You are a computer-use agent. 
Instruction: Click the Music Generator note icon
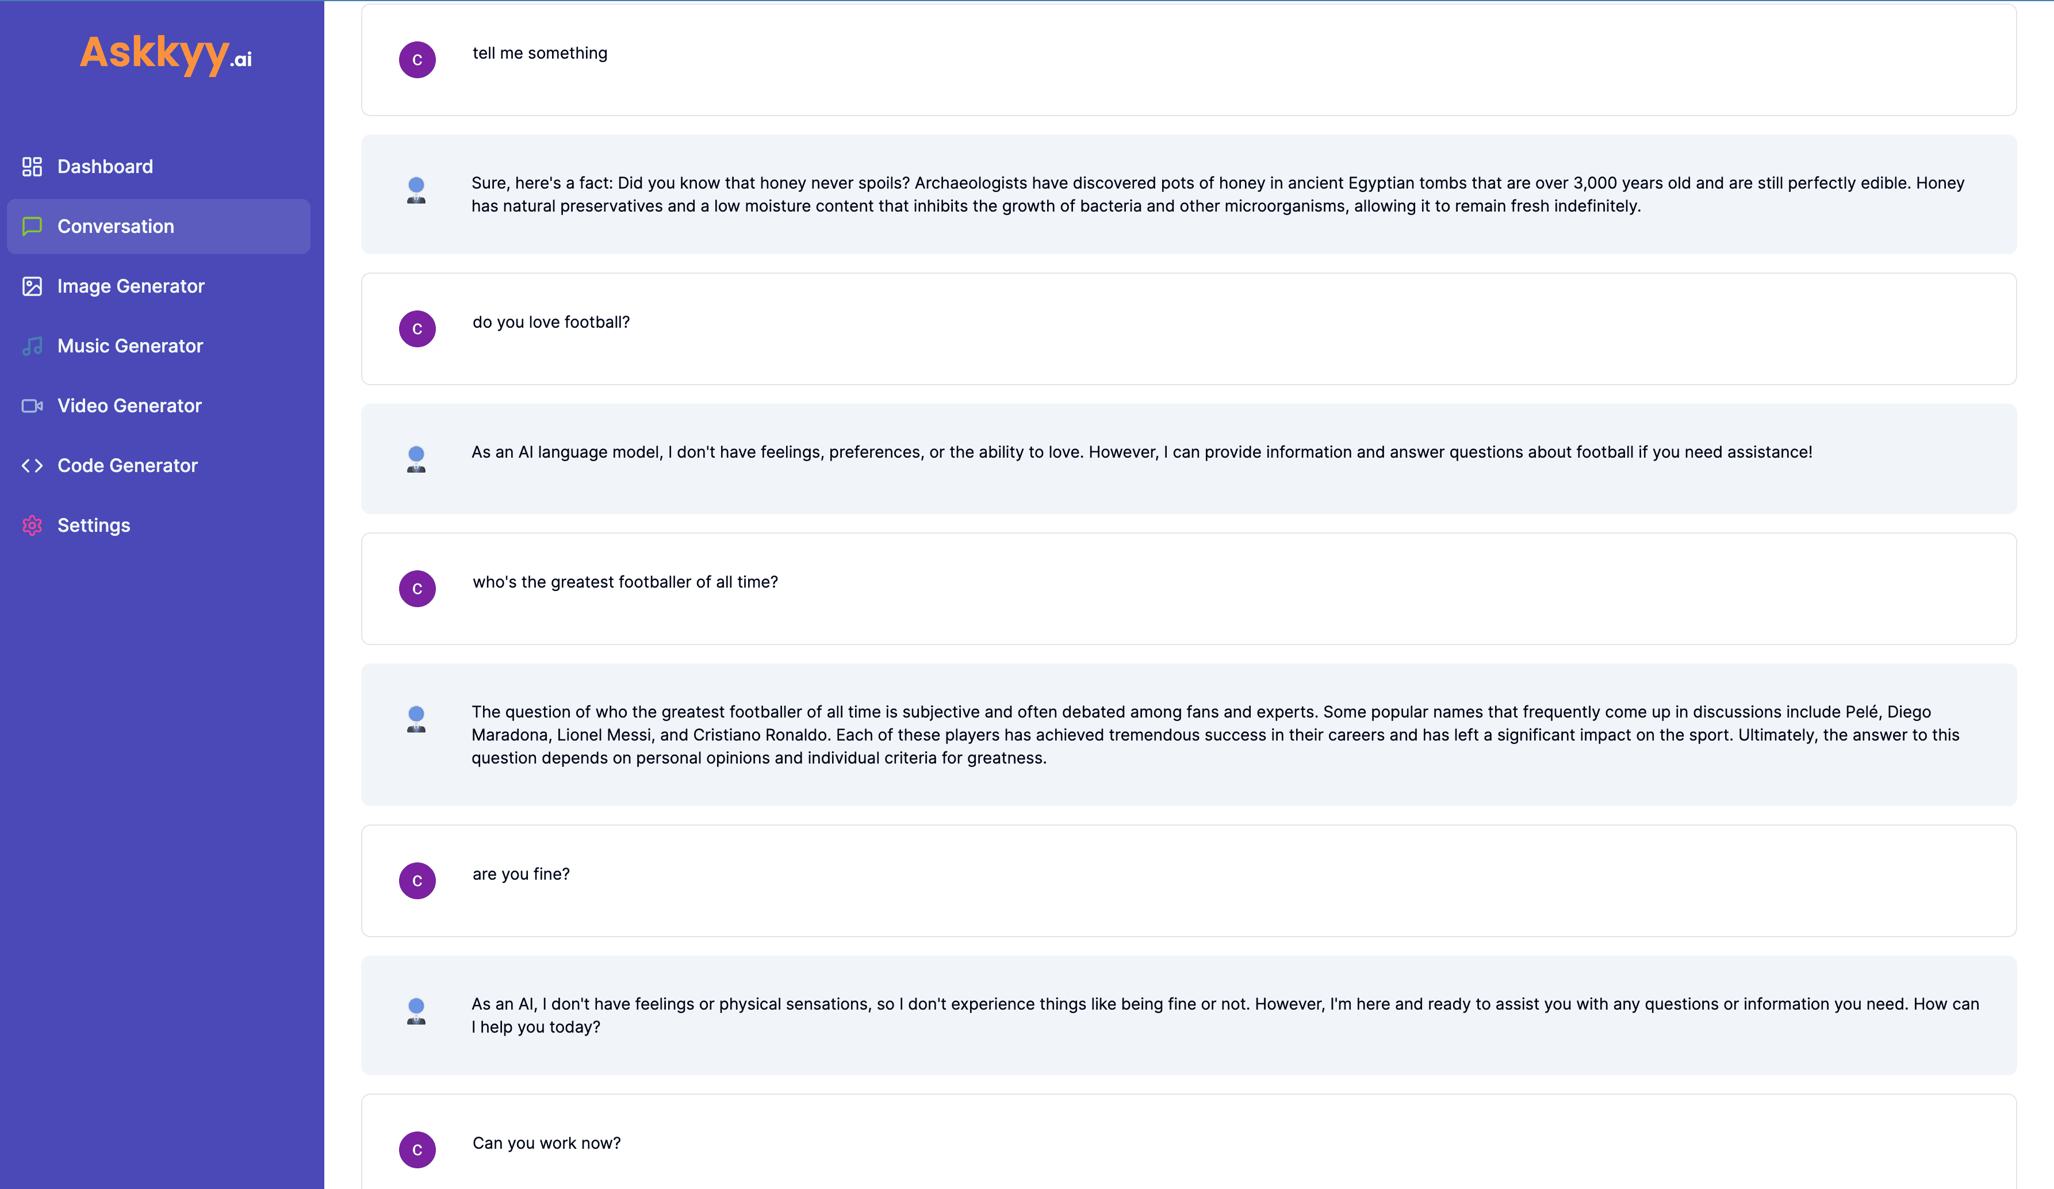tap(32, 346)
